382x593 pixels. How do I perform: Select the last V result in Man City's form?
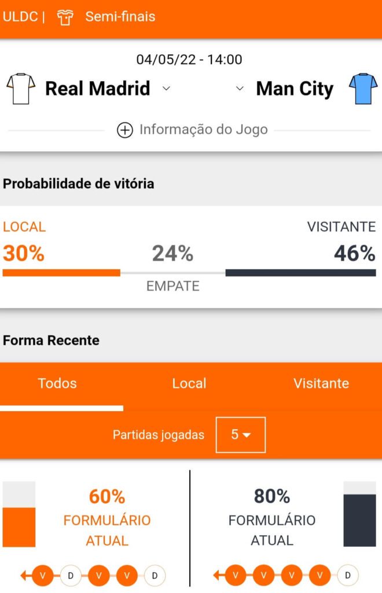[319, 575]
